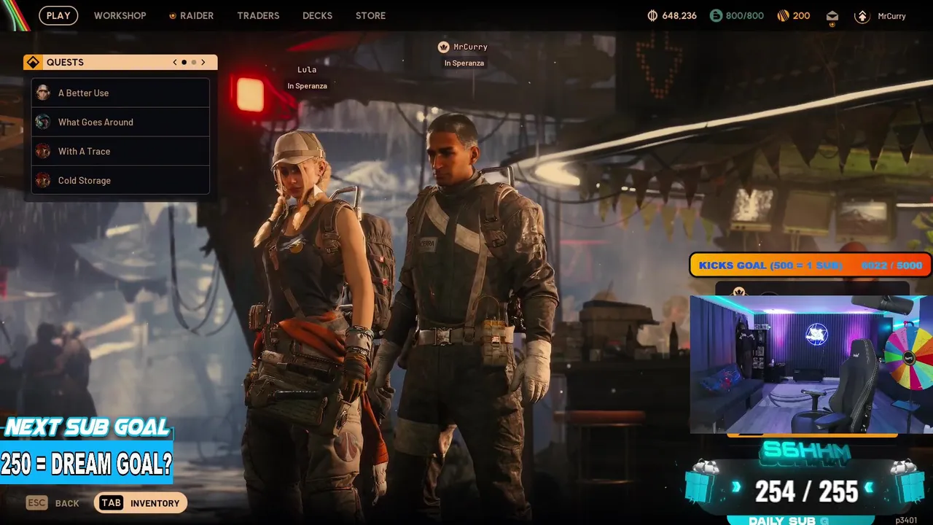933x525 pixels.
Task: Click the coin currency icon beside 648,236
Action: tap(652, 15)
